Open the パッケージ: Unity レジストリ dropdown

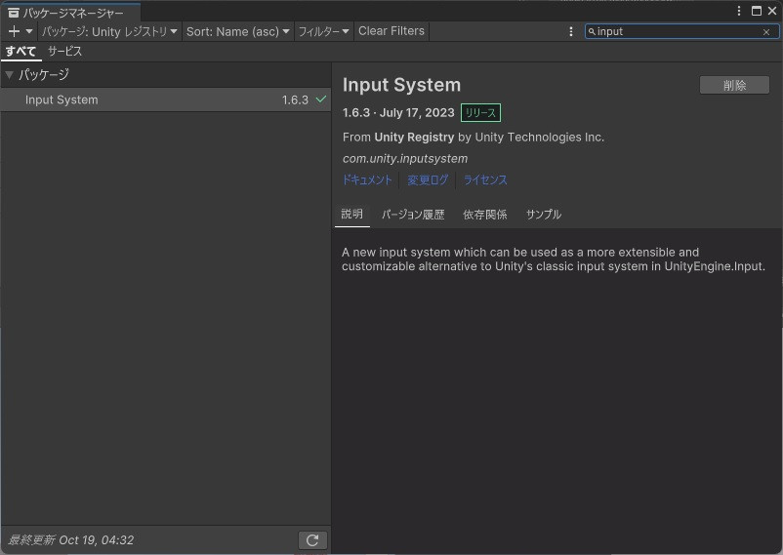pyautogui.click(x=109, y=31)
